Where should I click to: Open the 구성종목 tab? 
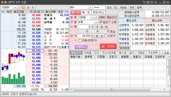coord(153,53)
